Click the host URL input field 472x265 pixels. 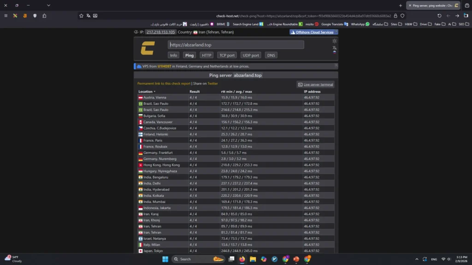point(236,45)
